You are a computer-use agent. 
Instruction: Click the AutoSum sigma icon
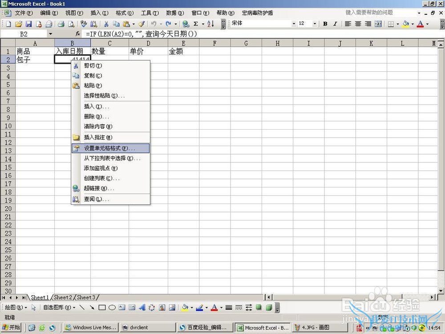pos(196,24)
